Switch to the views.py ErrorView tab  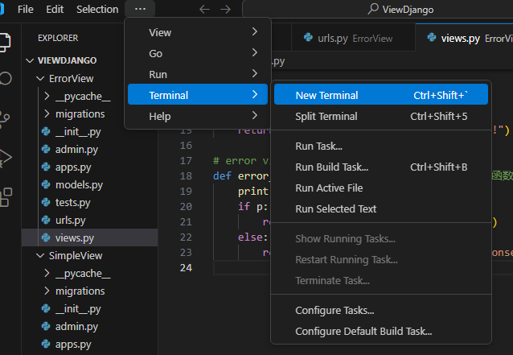pyautogui.click(x=465, y=38)
